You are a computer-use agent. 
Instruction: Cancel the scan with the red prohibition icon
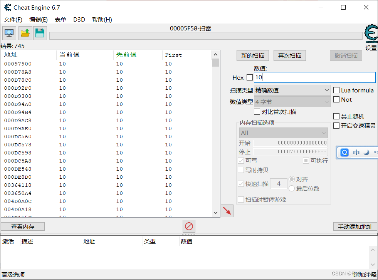[x=188, y=226]
